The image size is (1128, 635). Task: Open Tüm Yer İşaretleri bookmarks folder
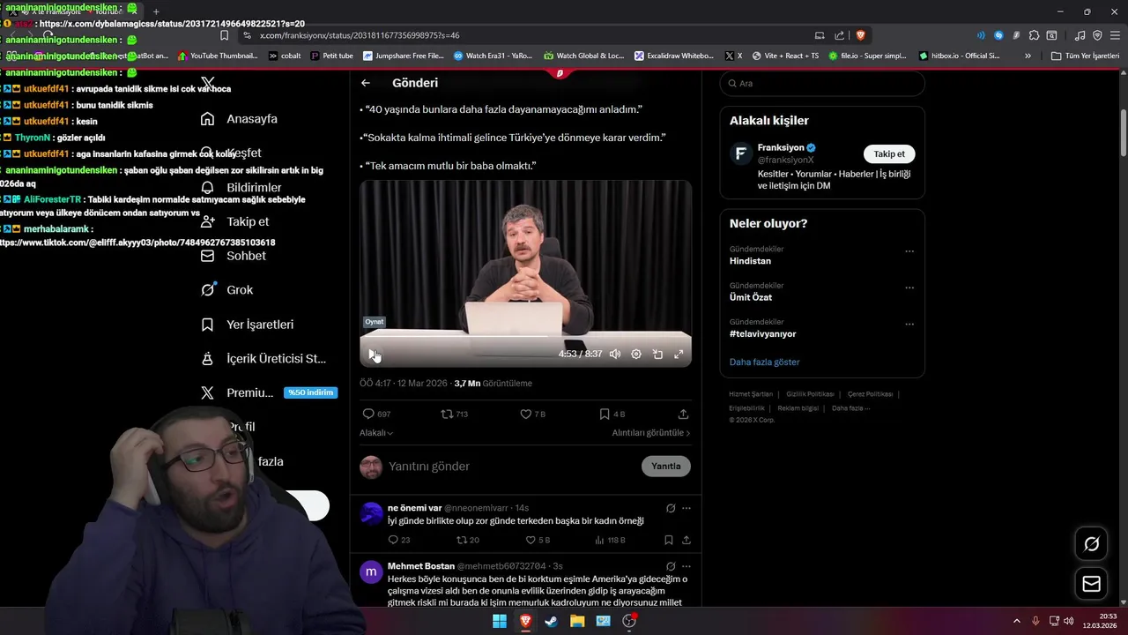(1086, 56)
